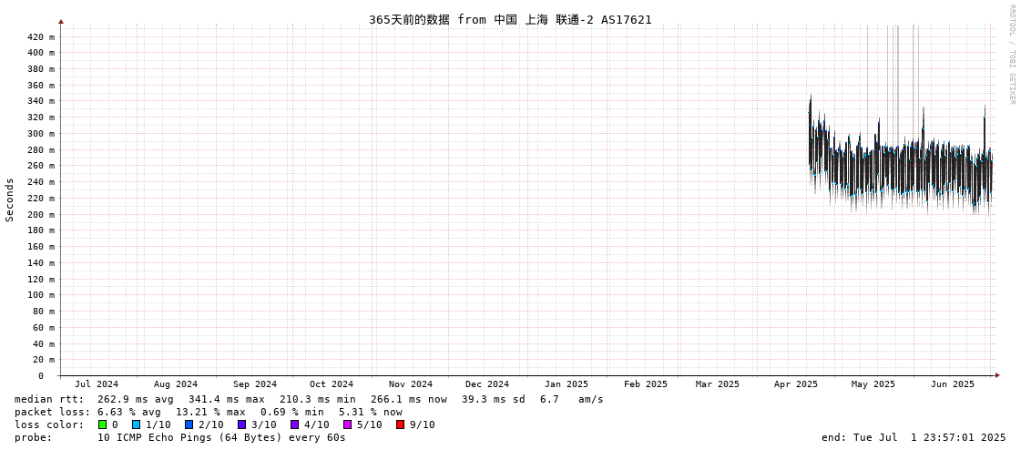Click the 'Seconds' vertical axis title
Viewport: 1021px width, 450px height.
(x=10, y=199)
